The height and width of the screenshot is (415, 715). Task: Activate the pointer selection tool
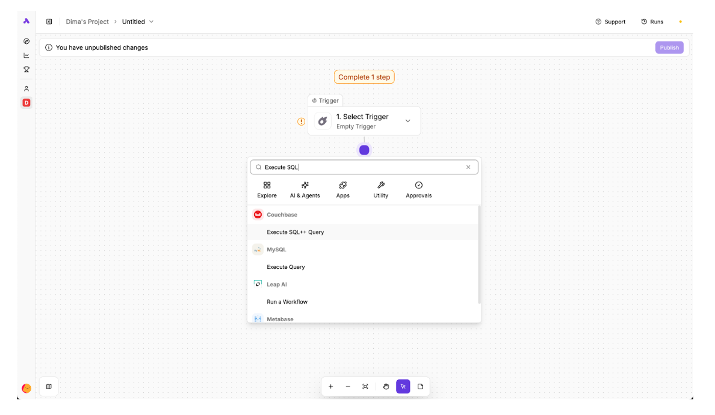pyautogui.click(x=403, y=387)
